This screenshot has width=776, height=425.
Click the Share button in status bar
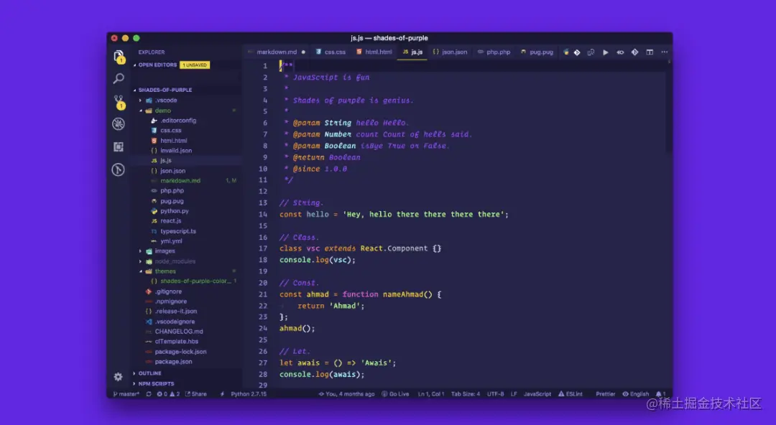(196, 394)
